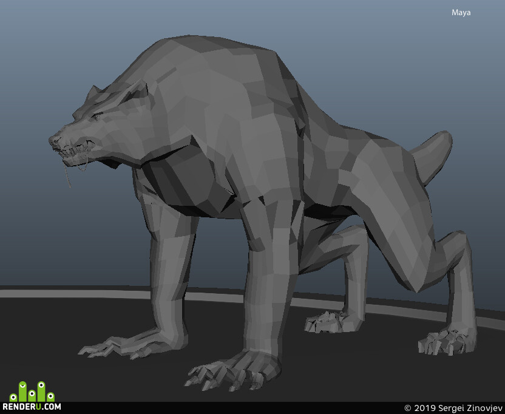Click the "© 2019 Sergei Zinovjev" copyright text
Image resolution: width=505 pixels, height=414 pixels.
click(453, 408)
